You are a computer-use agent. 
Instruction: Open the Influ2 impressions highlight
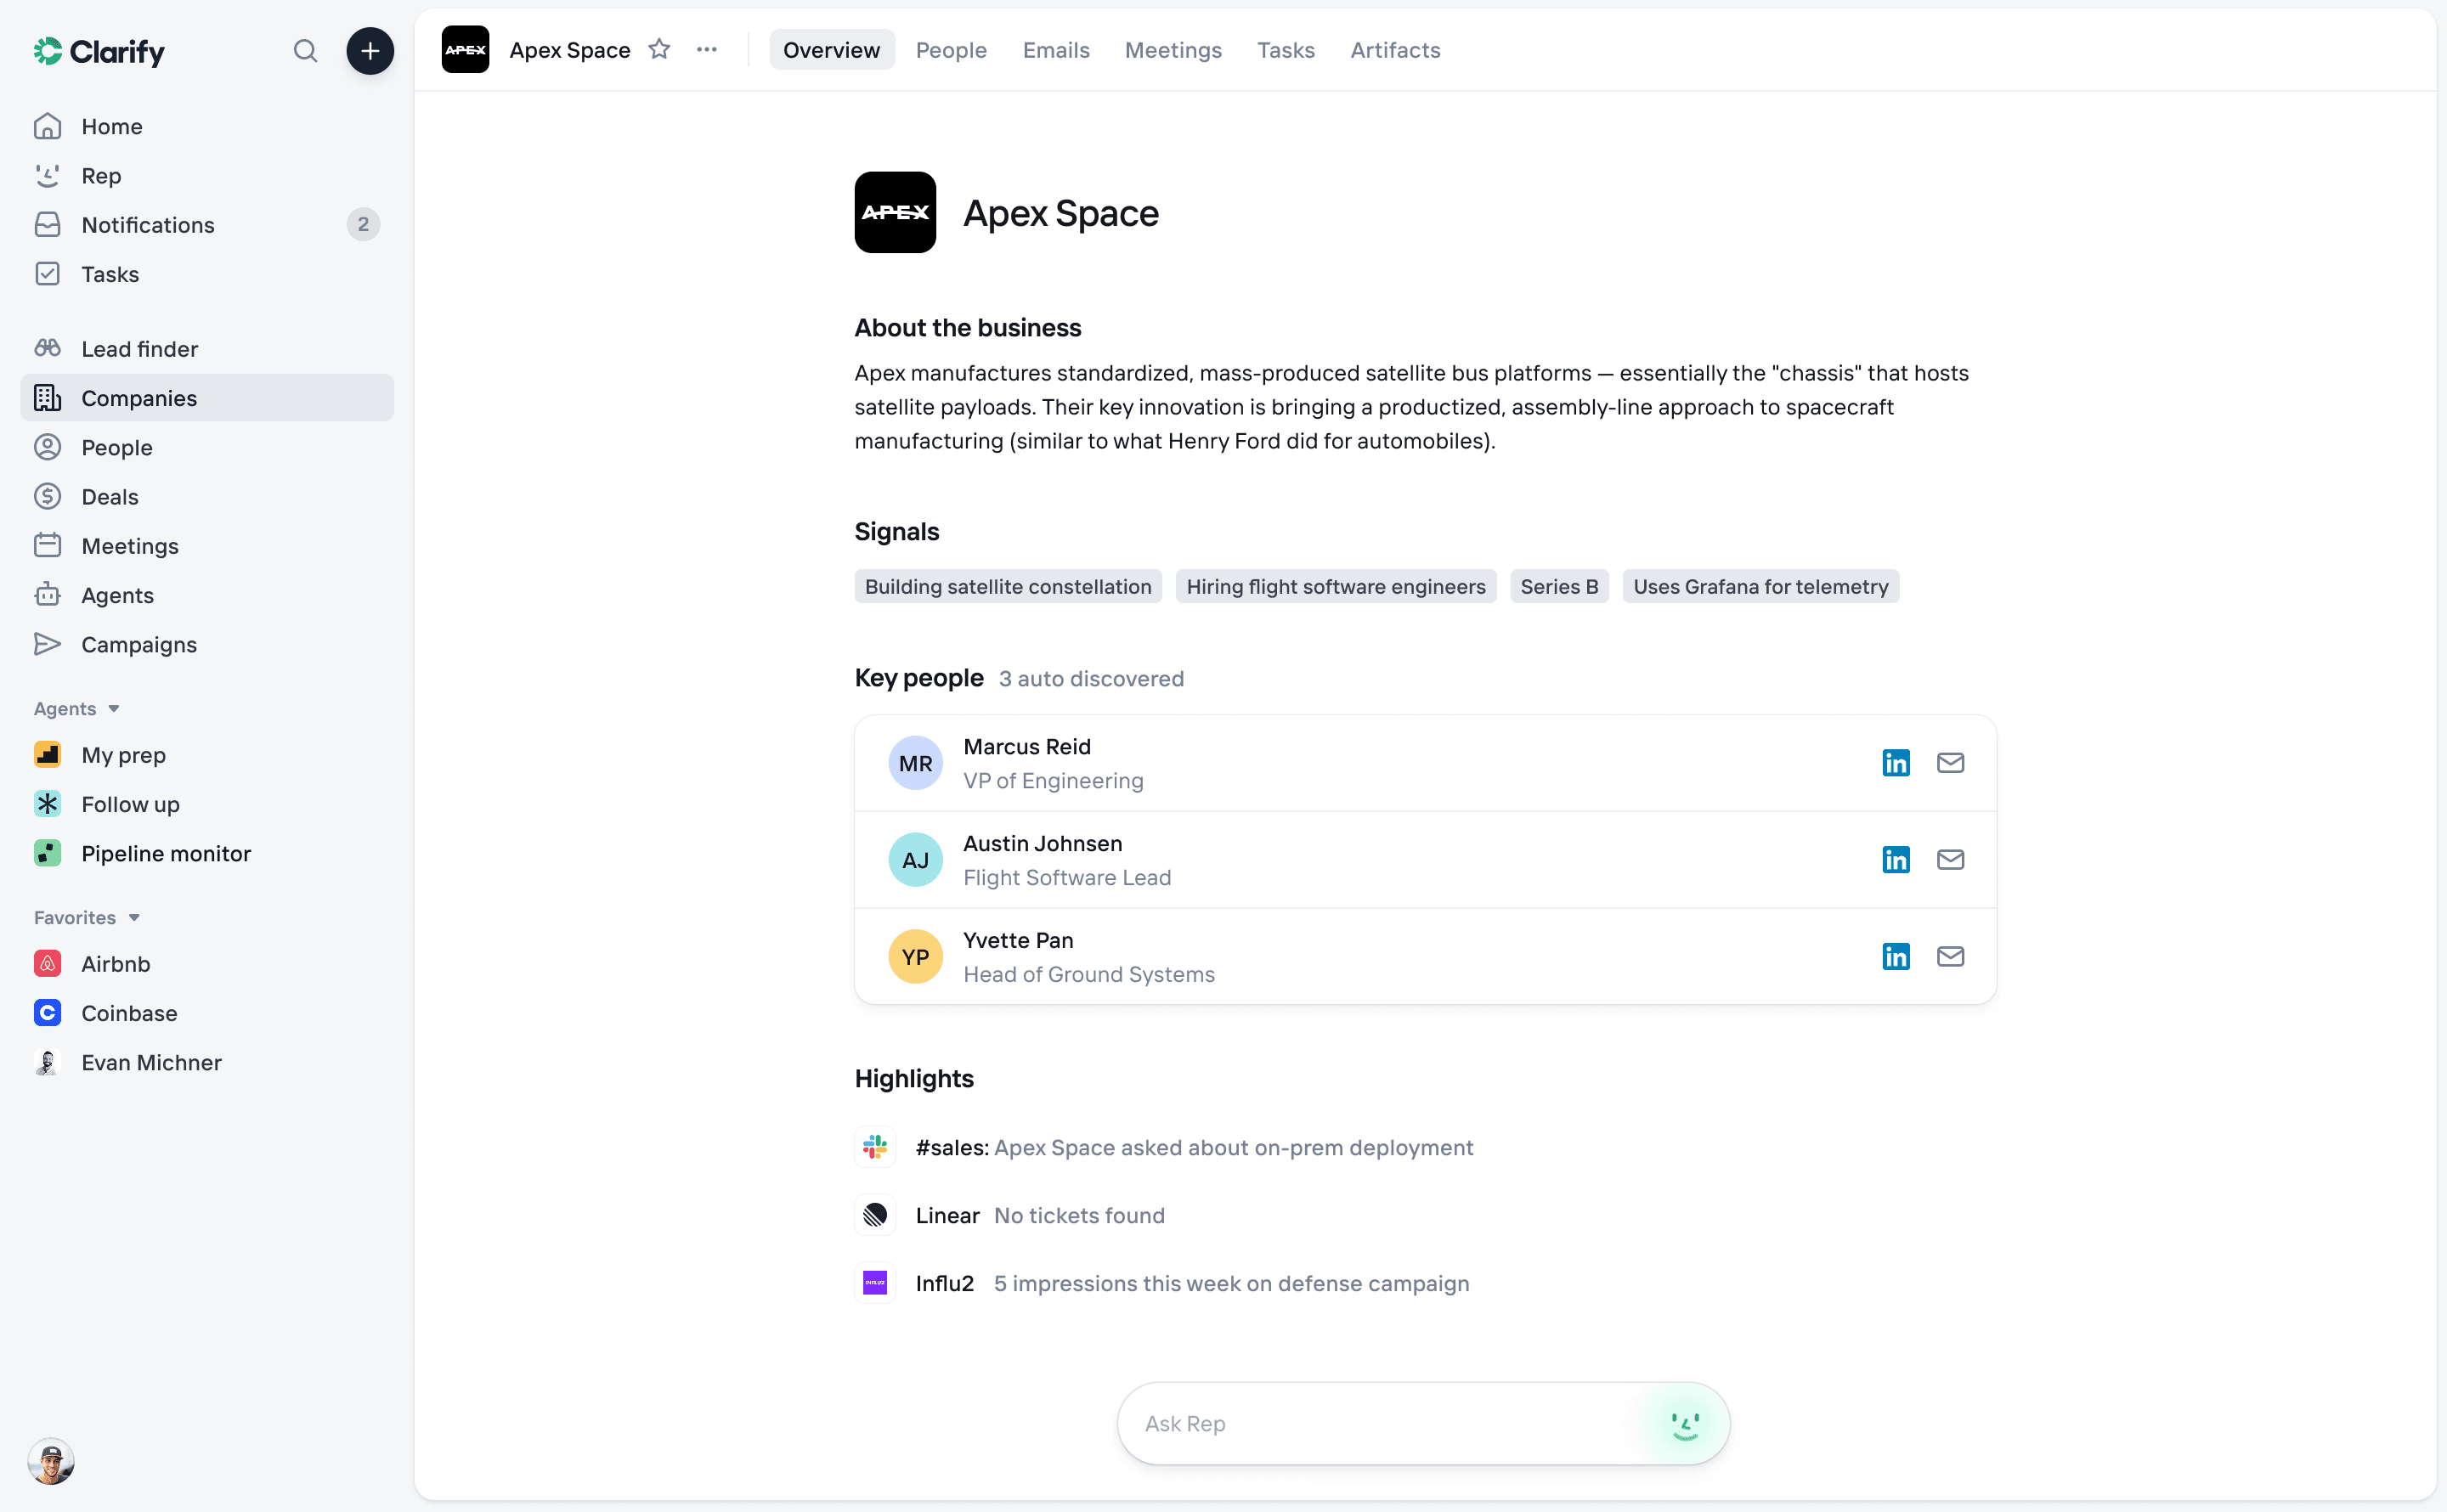click(x=1162, y=1283)
